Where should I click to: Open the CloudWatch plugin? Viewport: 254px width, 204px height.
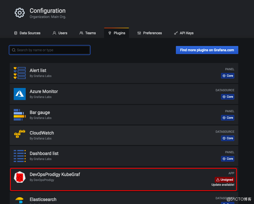pyautogui.click(x=124, y=135)
